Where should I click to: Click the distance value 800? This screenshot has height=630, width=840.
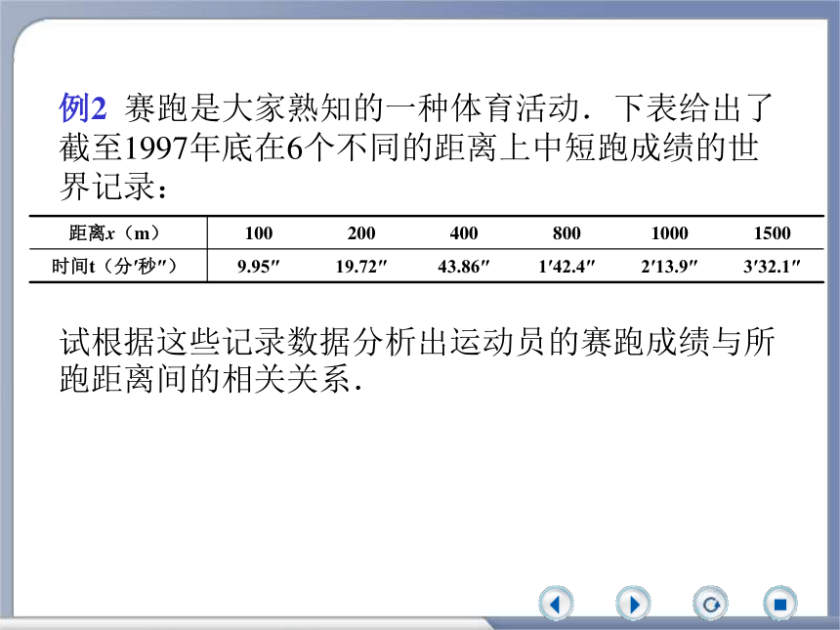(567, 233)
